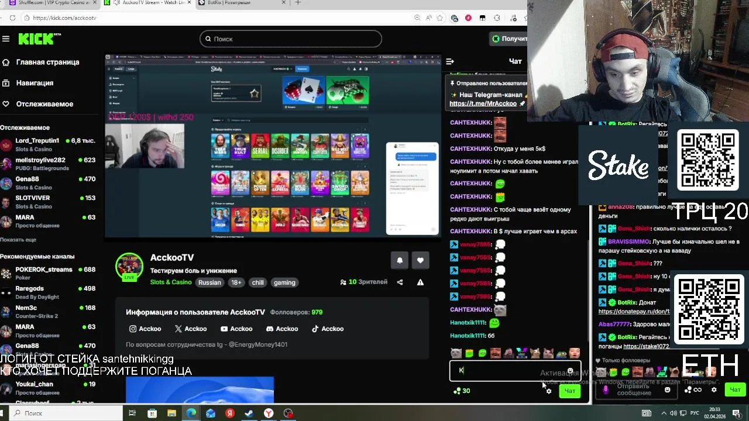This screenshot has width=749, height=421.
Task: Select the 18+ tag
Action: 236,282
